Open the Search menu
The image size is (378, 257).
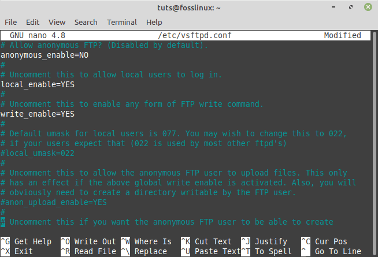pyautogui.click(x=86, y=22)
